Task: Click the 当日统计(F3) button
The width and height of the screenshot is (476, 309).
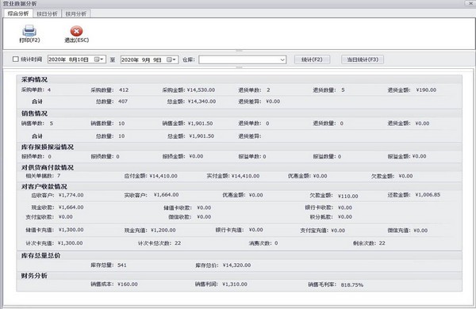Action: pos(363,59)
